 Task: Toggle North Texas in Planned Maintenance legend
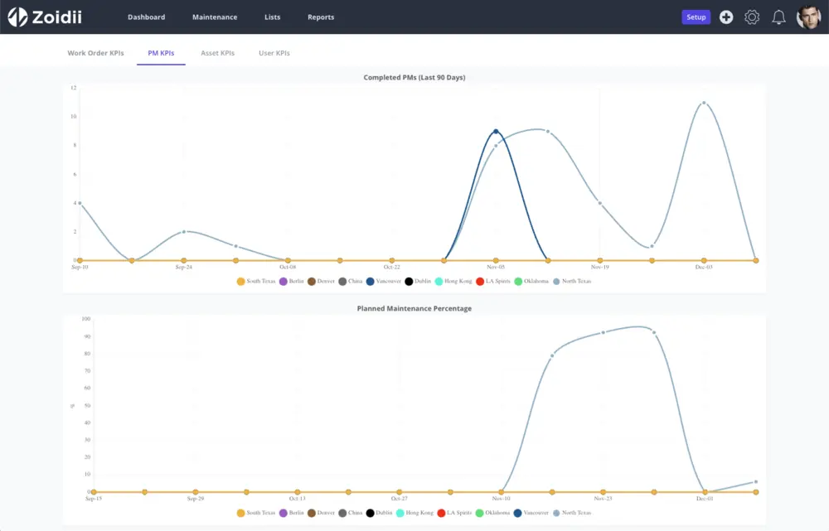572,513
